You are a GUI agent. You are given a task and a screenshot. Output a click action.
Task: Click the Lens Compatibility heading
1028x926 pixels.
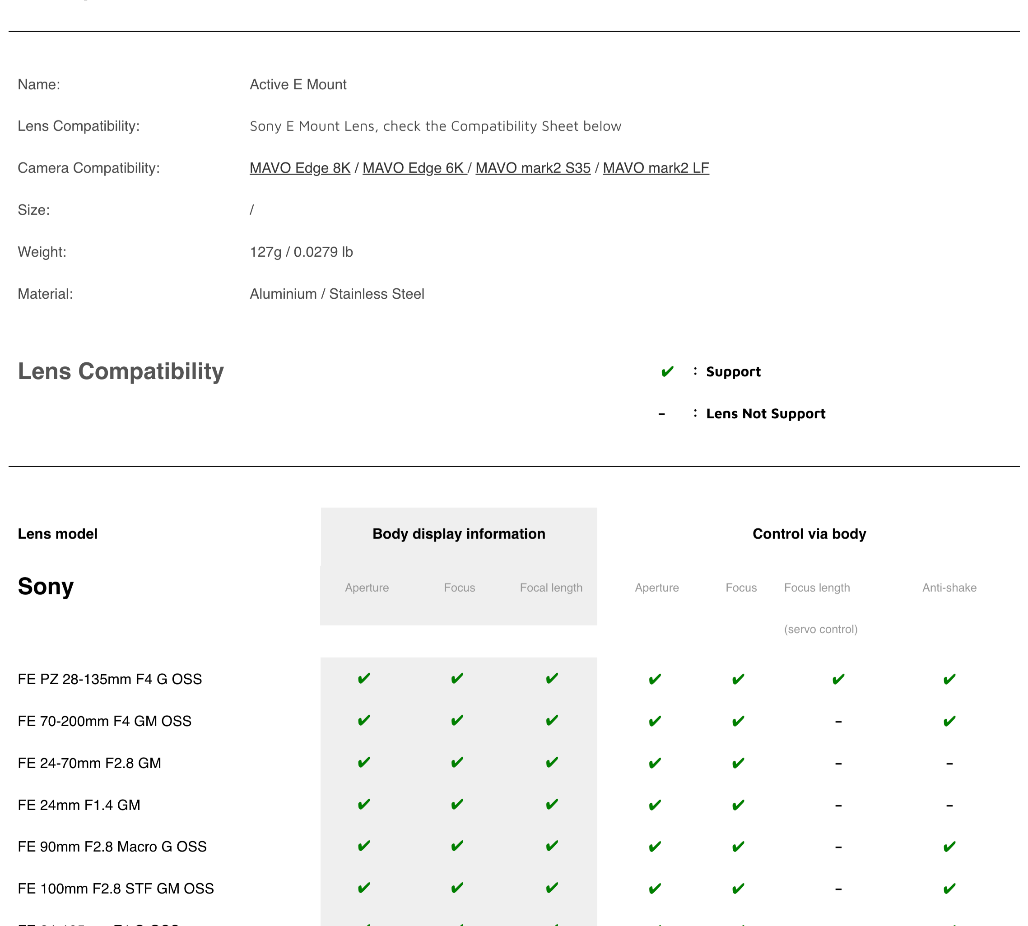121,371
